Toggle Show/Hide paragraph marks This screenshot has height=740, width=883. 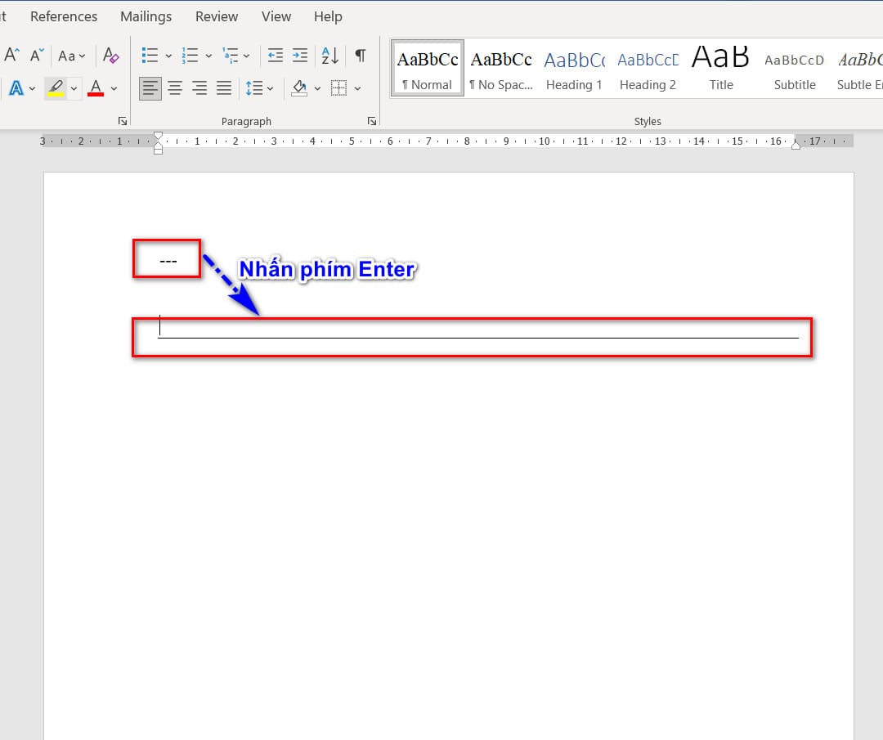[x=360, y=56]
